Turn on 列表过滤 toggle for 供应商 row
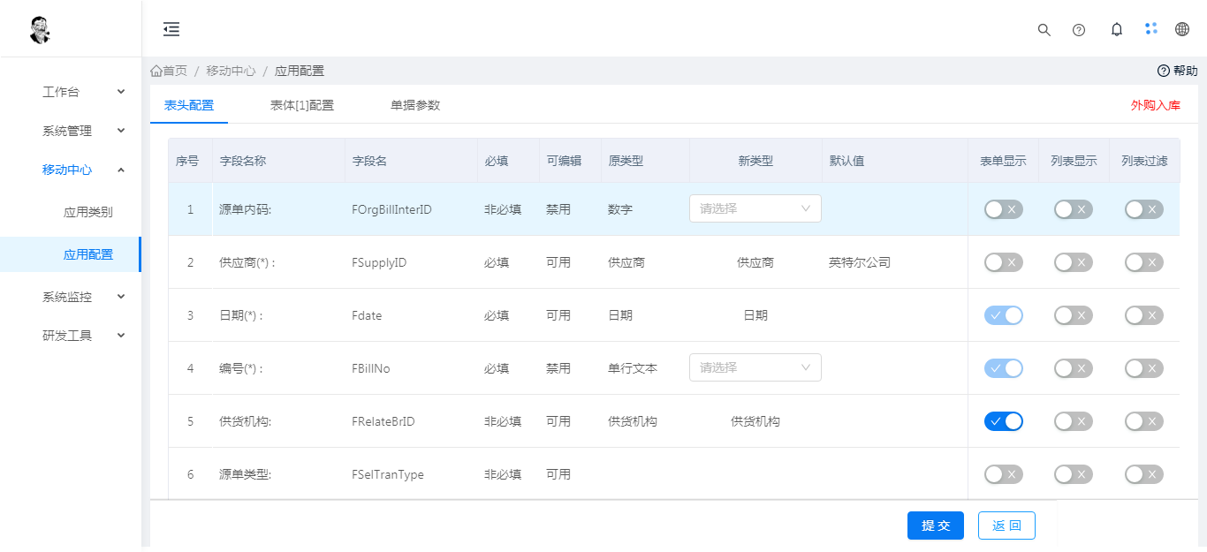The height and width of the screenshot is (552, 1207). pyautogui.click(x=1143, y=262)
